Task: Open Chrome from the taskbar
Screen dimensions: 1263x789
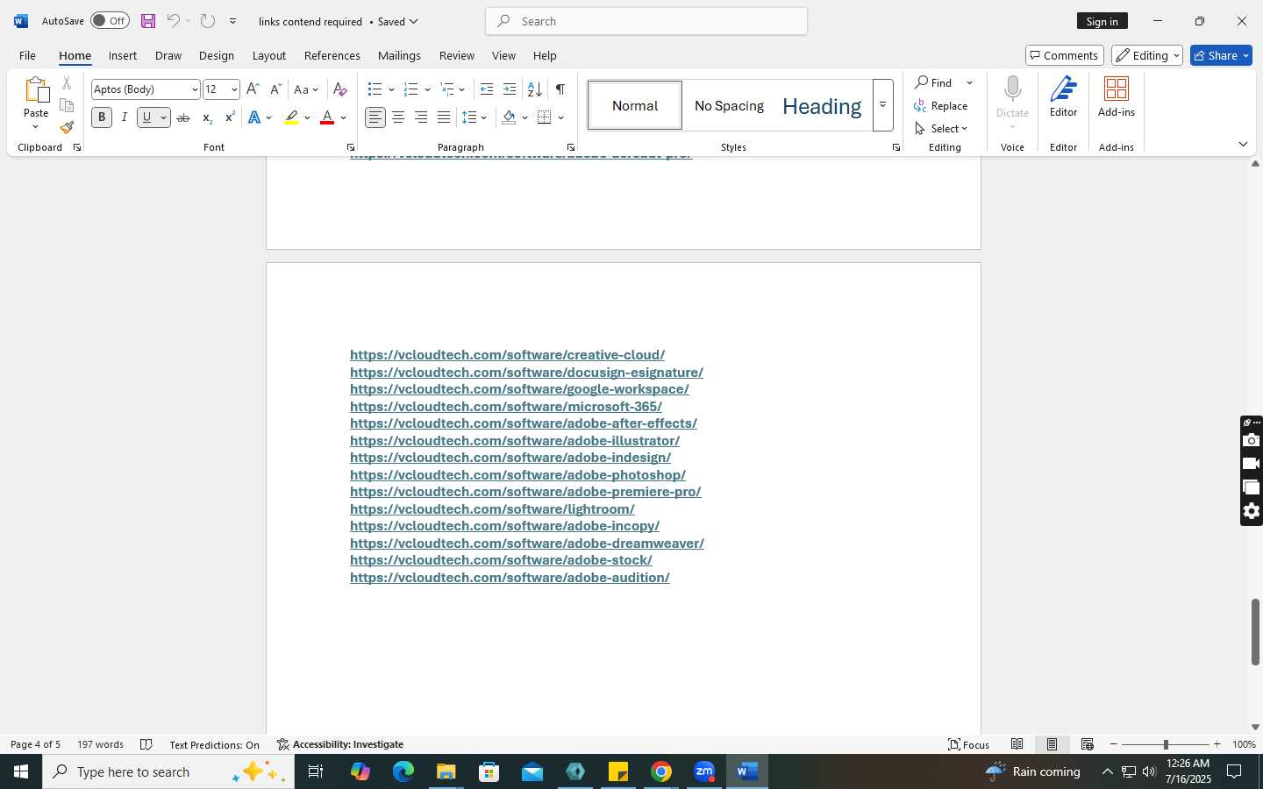Action: tap(661, 771)
